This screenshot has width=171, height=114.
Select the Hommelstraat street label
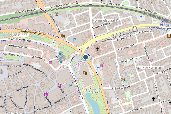(104, 21)
